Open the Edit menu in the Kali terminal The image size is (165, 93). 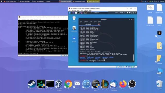coord(91,22)
